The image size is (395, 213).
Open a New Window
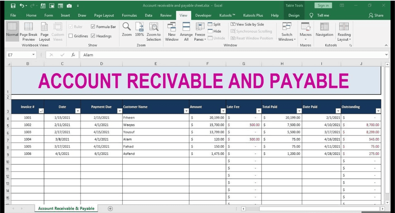(x=172, y=32)
